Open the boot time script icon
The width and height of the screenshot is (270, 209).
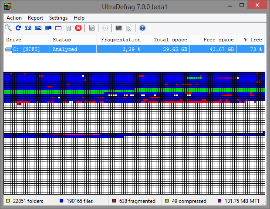point(129,28)
